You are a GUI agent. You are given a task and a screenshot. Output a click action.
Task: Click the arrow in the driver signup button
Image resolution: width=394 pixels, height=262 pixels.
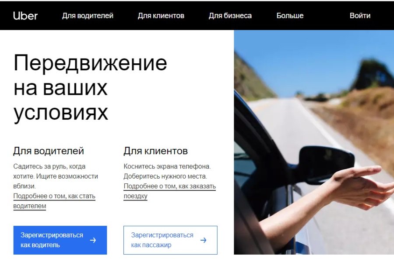[x=93, y=240]
